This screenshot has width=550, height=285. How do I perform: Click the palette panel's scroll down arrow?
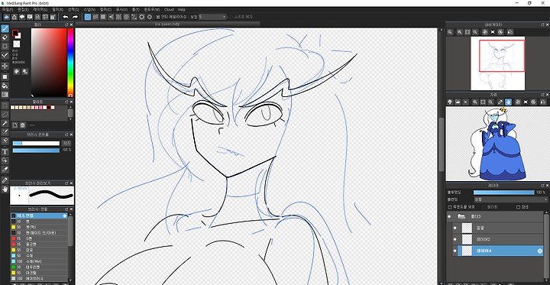pos(70,119)
